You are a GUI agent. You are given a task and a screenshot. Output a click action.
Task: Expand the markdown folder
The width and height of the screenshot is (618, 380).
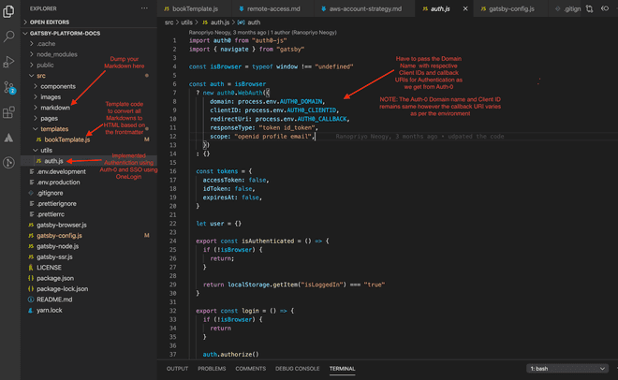[x=55, y=108]
